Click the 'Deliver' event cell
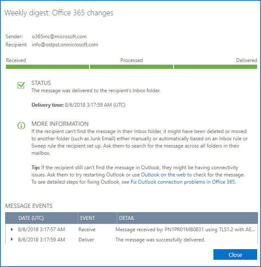261x267 pixels. [86, 240]
